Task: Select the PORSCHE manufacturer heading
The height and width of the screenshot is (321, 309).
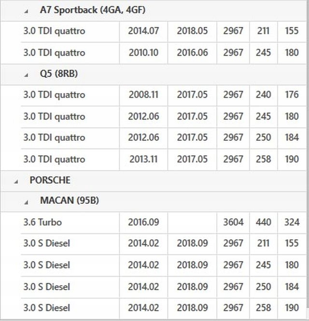Action: [50, 180]
